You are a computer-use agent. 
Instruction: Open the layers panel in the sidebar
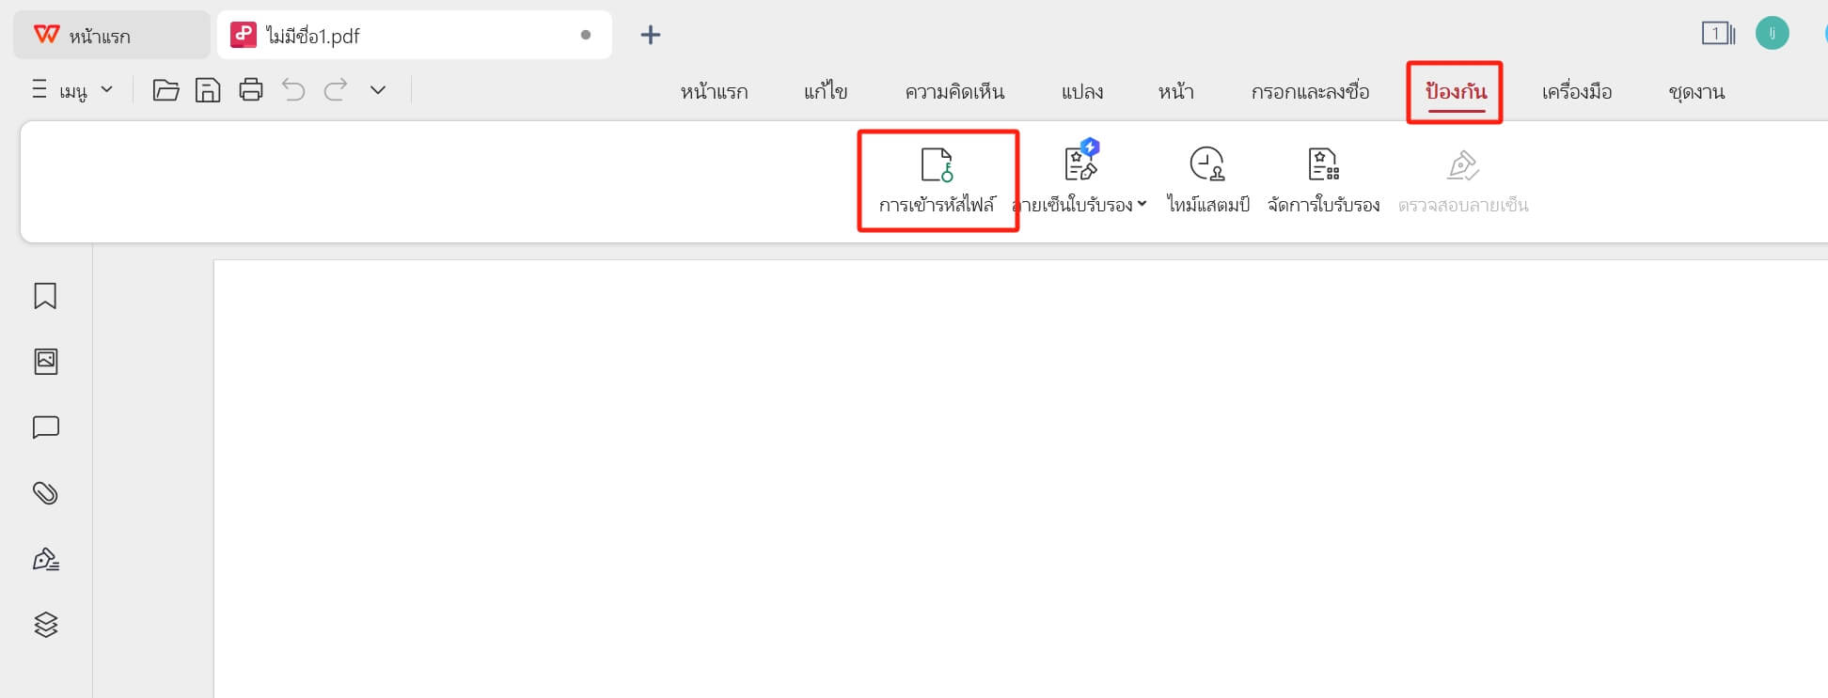click(45, 624)
